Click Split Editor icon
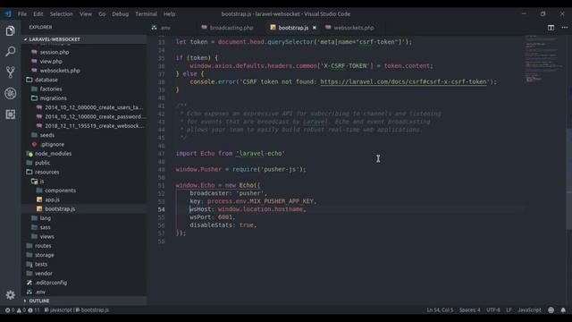 [x=551, y=28]
